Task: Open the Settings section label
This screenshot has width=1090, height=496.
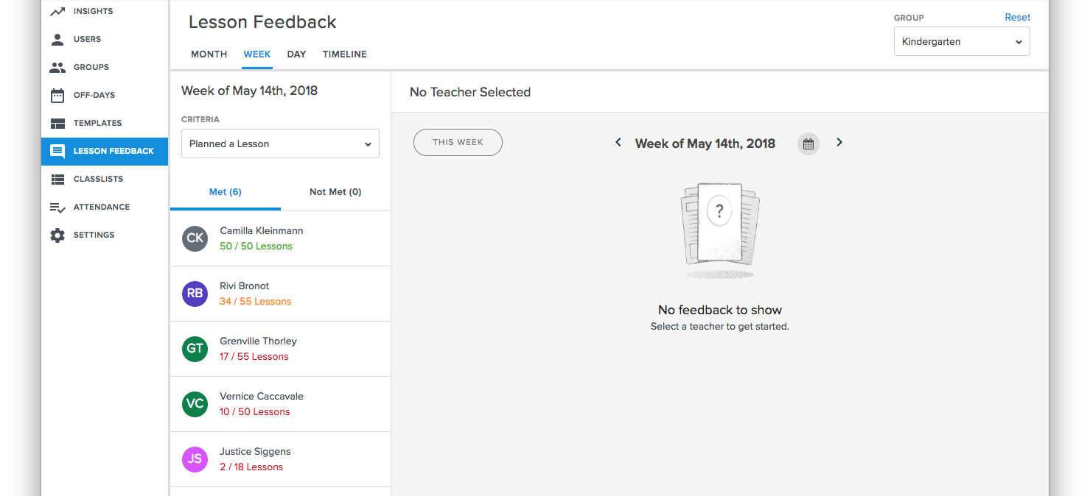Action: pyautogui.click(x=94, y=235)
